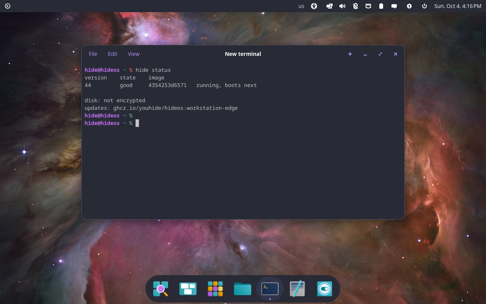The image size is (486, 304).
Task: Open the calendar from 'Sun, Oct 4, 4:16 PM'
Action: coord(458,6)
